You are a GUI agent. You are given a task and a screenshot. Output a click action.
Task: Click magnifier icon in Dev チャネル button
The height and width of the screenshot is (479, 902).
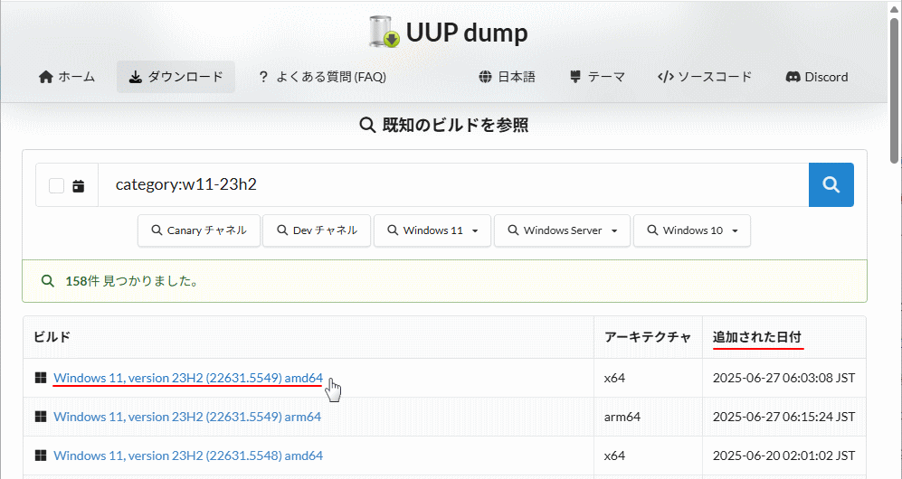[x=282, y=230]
